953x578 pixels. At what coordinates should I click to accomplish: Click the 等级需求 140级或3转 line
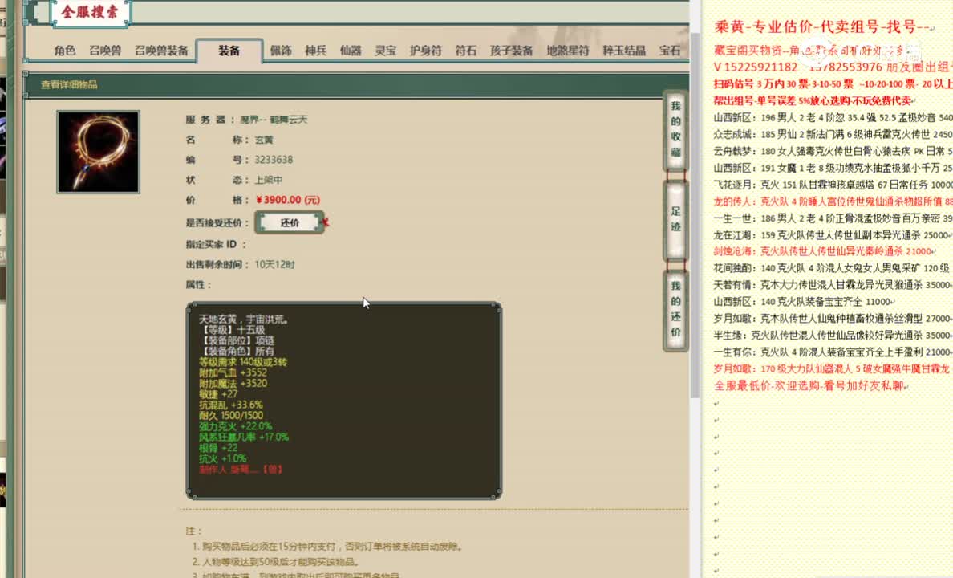243,362
